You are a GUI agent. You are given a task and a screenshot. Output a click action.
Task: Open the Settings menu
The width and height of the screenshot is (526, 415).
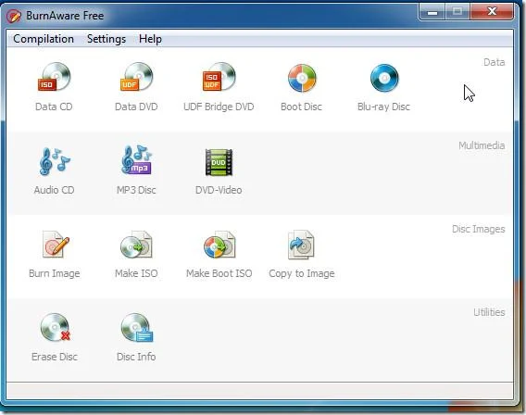point(106,39)
